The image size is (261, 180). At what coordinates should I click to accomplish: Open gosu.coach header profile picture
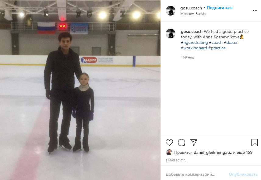pyautogui.click(x=171, y=11)
